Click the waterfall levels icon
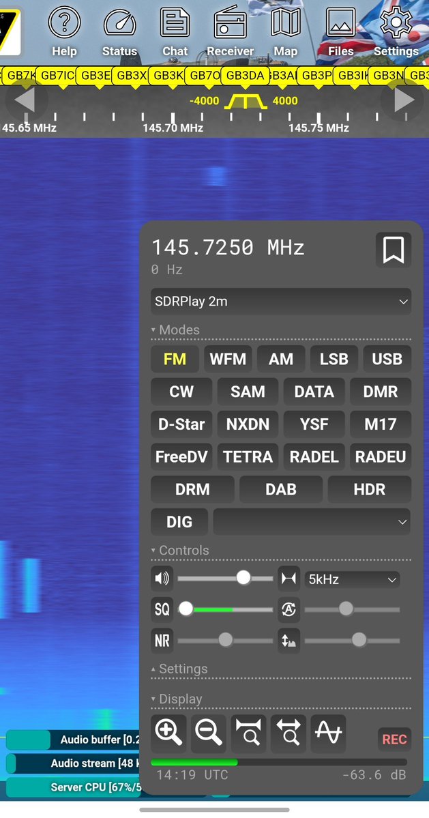The image size is (429, 818). (289, 641)
